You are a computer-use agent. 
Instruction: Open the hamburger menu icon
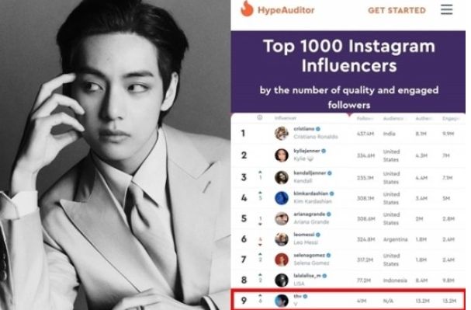[446, 9]
